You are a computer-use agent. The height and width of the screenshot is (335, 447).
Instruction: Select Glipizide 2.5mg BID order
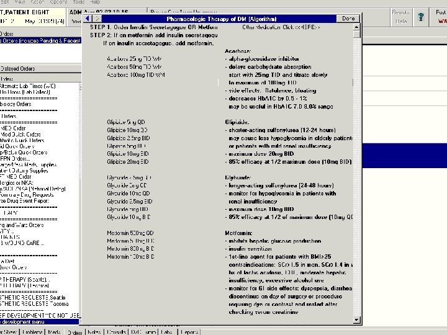(129, 138)
